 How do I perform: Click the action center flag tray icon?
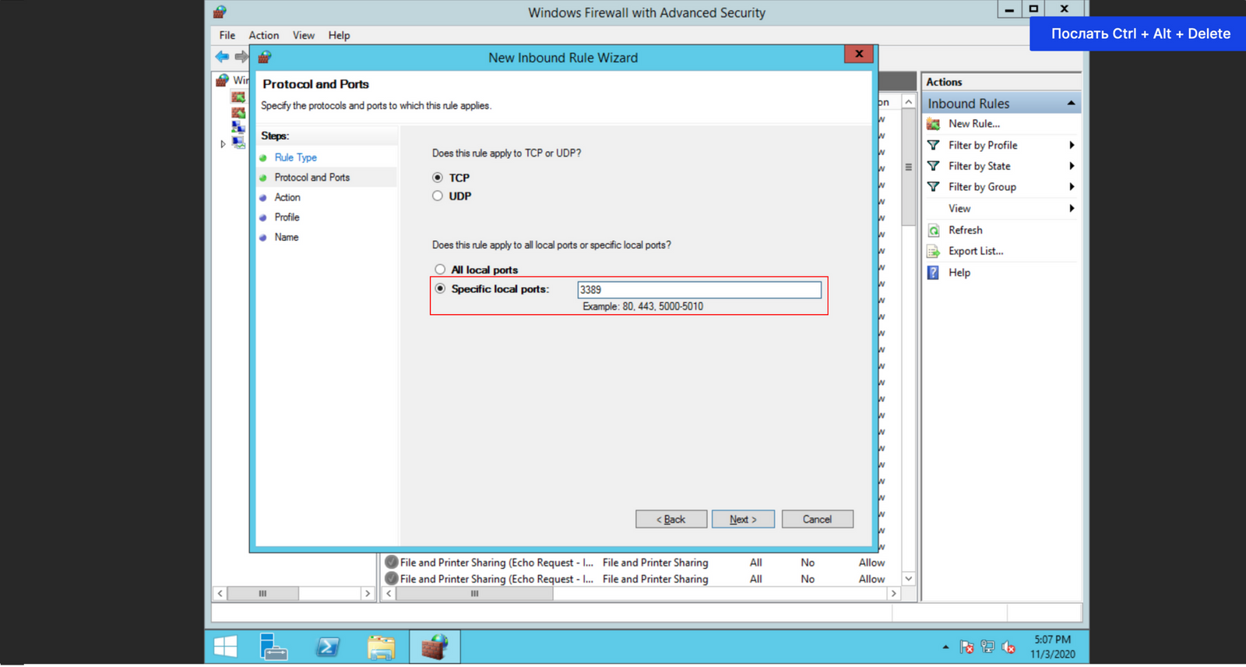[967, 647]
